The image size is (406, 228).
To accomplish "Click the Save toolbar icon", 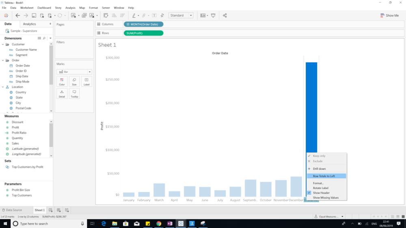I will click(34, 15).
